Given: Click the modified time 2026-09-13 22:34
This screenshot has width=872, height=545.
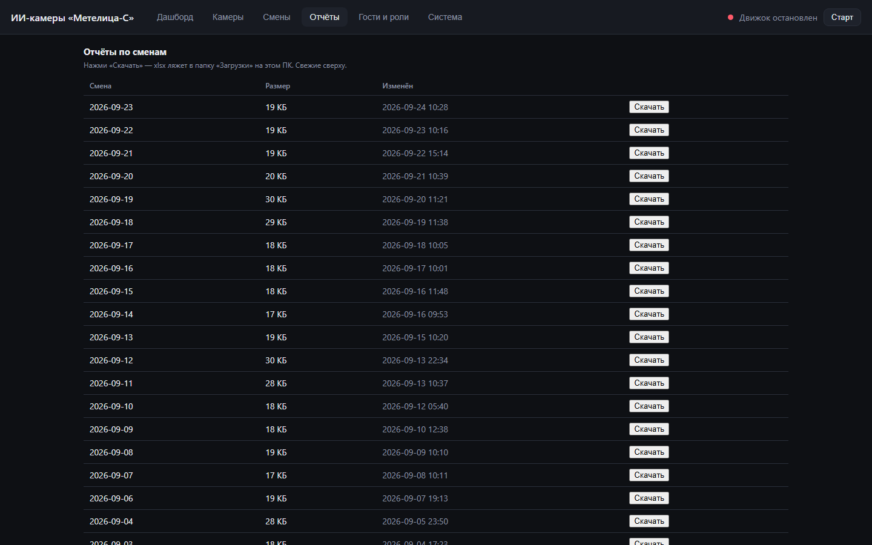Looking at the screenshot, I should click(x=415, y=360).
